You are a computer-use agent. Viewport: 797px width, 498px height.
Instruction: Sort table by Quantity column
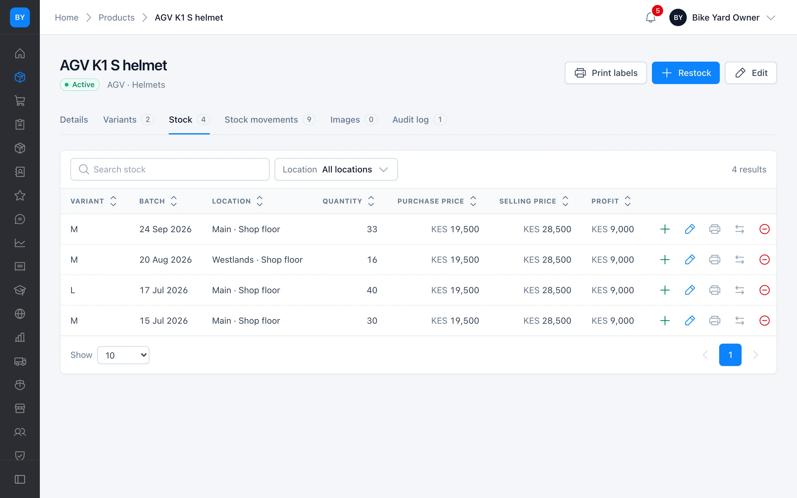pyautogui.click(x=348, y=201)
